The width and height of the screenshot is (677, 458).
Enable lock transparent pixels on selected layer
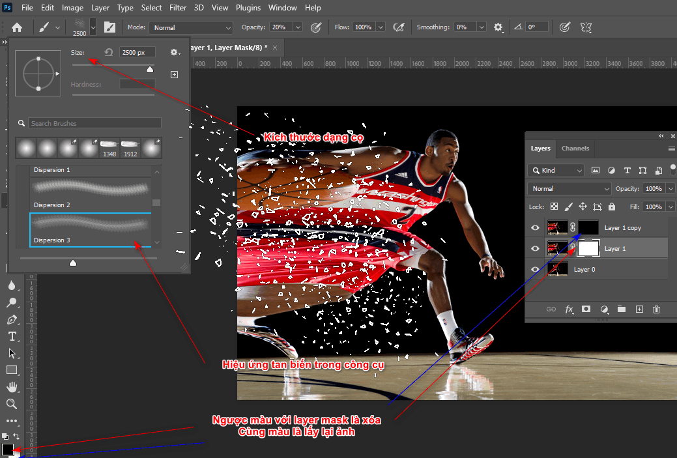[555, 206]
